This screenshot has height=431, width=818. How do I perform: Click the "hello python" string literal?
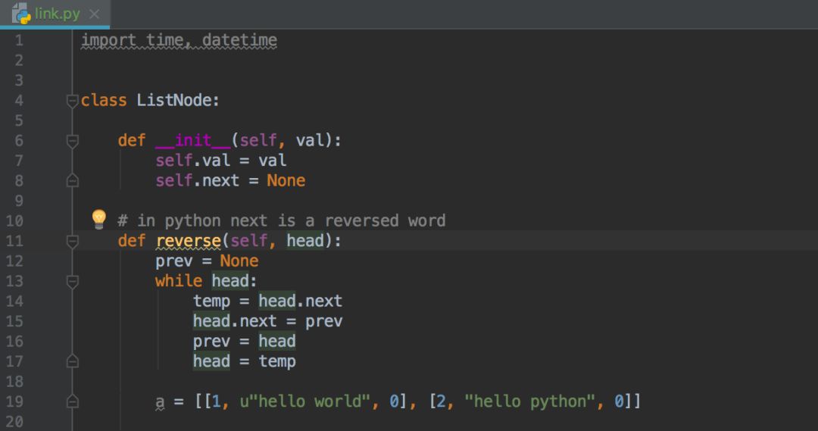[x=530, y=401]
